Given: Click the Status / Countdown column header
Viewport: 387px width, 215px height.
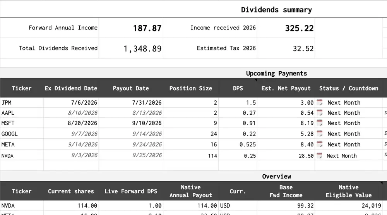Looking at the screenshot, I should pos(349,88).
